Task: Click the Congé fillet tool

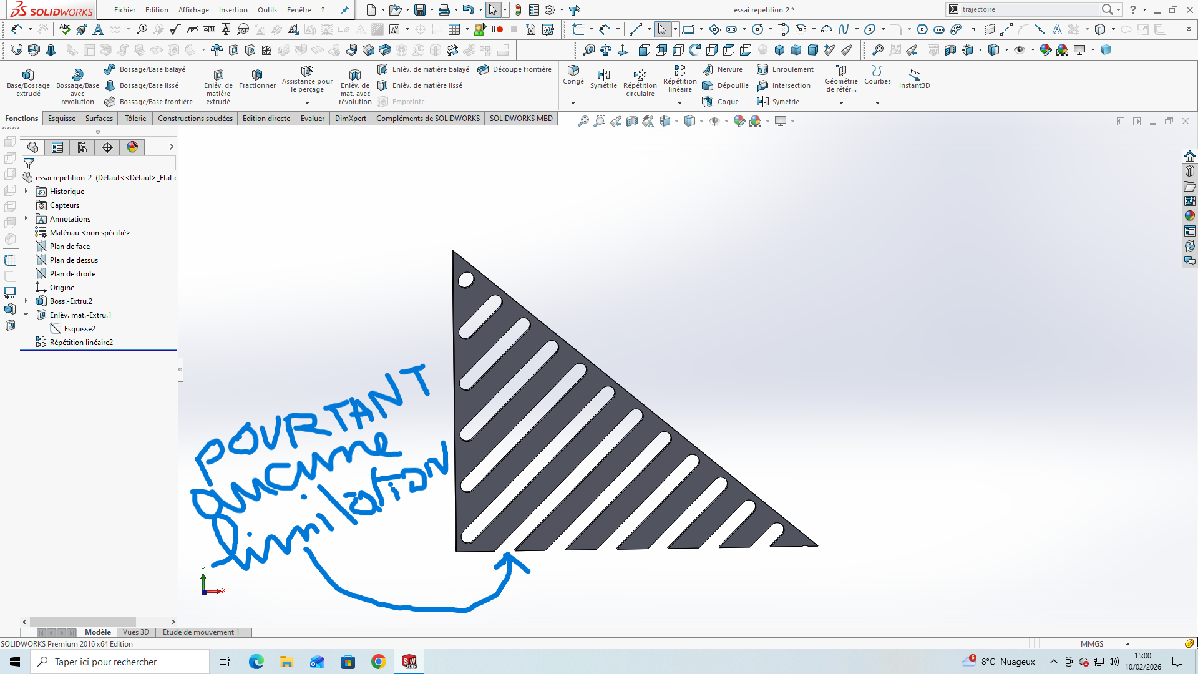Action: pos(573,74)
